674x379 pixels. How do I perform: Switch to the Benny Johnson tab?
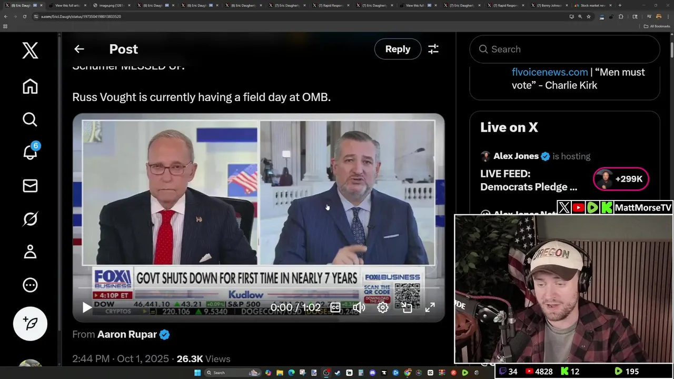[550, 5]
